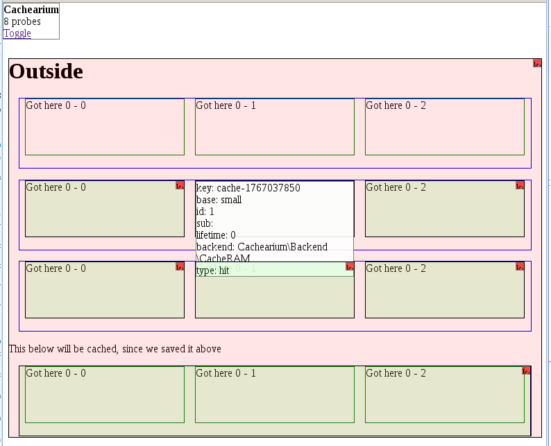Click 'Got here 0 - 0' text in second row
This screenshot has height=446, width=551.
coord(56,187)
